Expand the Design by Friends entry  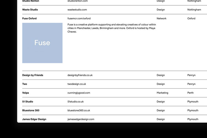pos(33,75)
